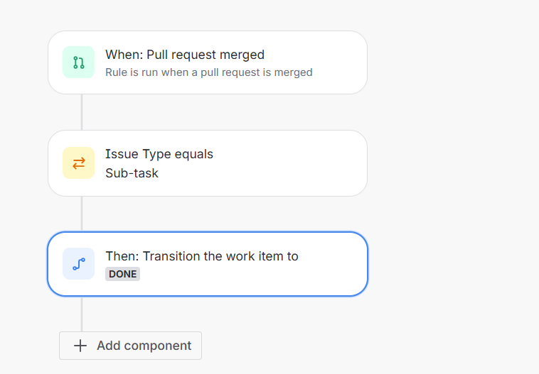Viewport: 539px width, 374px height.
Task: Click the "Sub-task" condition value
Action: click(x=132, y=172)
